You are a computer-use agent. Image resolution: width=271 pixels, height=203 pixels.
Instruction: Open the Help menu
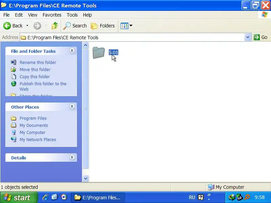[87, 15]
